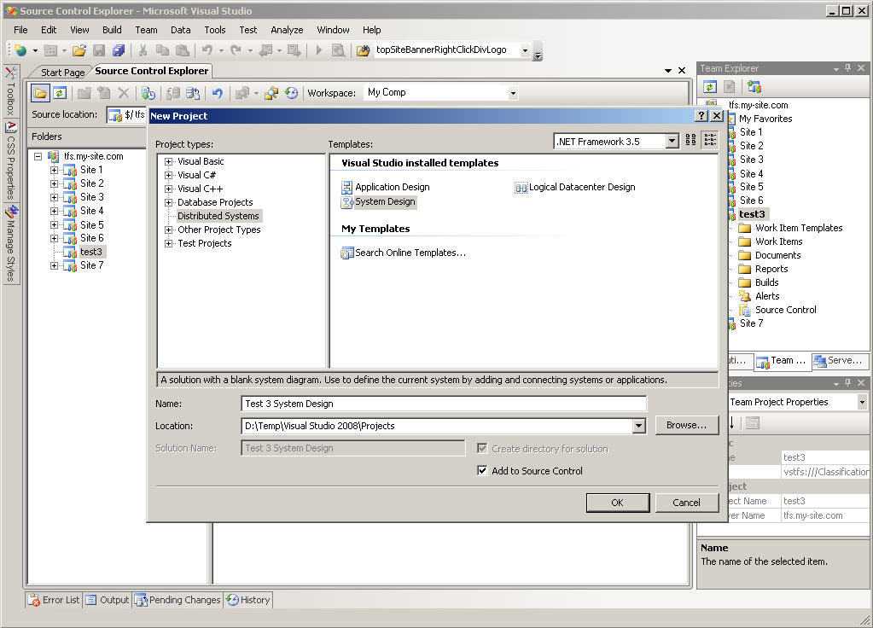The width and height of the screenshot is (873, 628).
Task: Click the Get Latest Version icon
Action: [x=148, y=93]
